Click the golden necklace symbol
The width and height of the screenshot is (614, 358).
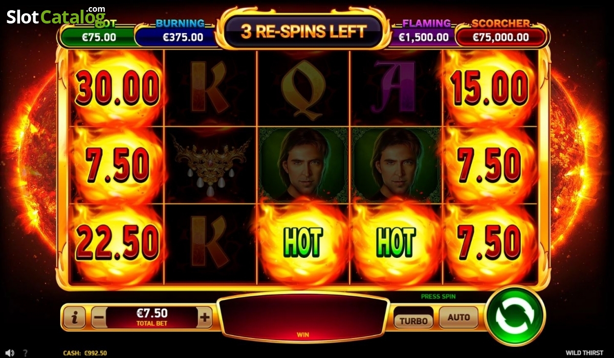(x=210, y=164)
